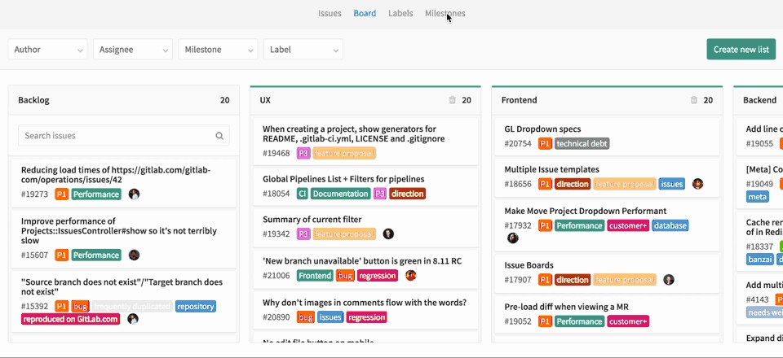
Task: Click assignee avatar on issue #21006
Action: pos(411,276)
